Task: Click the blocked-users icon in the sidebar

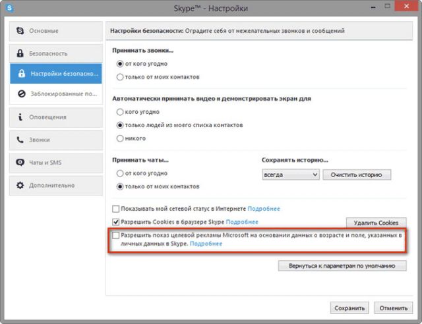Action: coord(21,94)
